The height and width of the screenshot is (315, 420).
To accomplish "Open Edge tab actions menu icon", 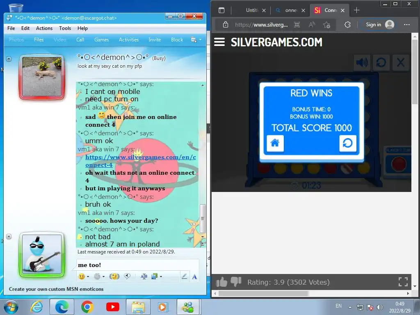I will pos(221,10).
